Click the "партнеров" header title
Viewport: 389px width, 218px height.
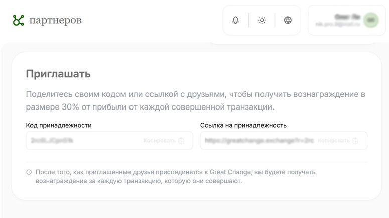click(x=55, y=20)
